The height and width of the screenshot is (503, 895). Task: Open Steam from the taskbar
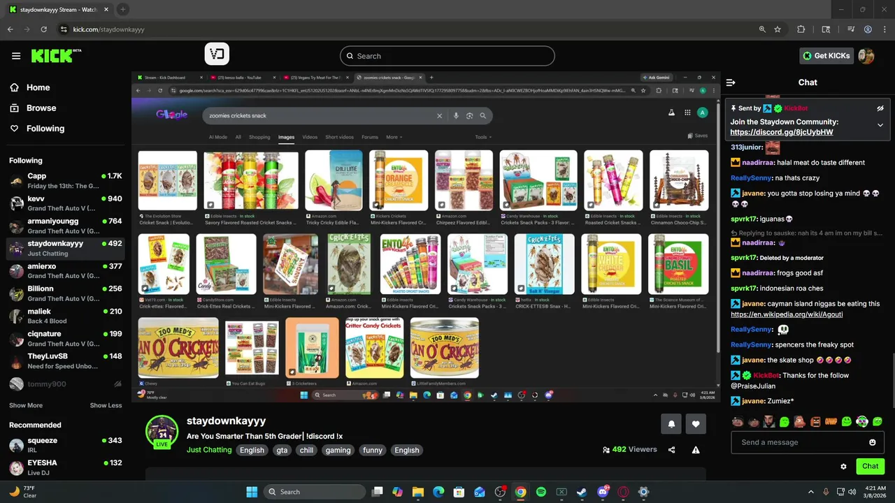582,492
